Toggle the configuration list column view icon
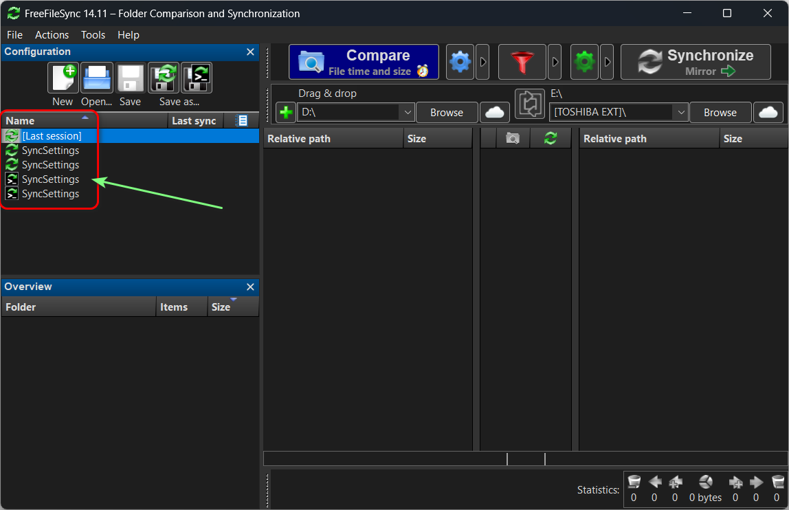Image resolution: width=789 pixels, height=510 pixels. point(242,121)
